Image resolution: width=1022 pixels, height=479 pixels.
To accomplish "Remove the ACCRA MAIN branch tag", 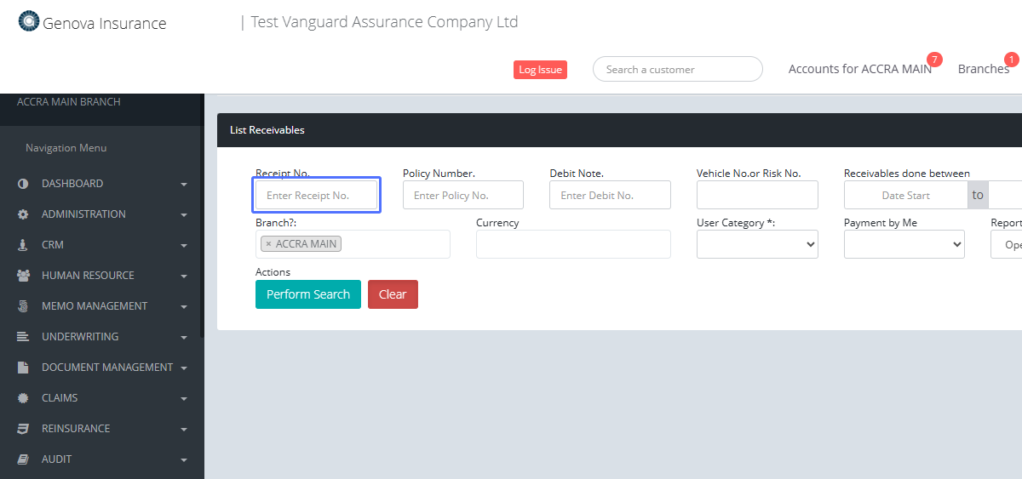I will tap(268, 244).
